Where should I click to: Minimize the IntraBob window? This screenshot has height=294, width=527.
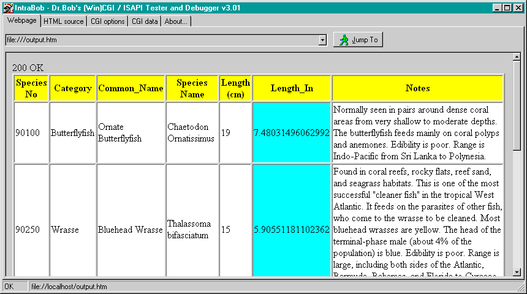[498, 7]
